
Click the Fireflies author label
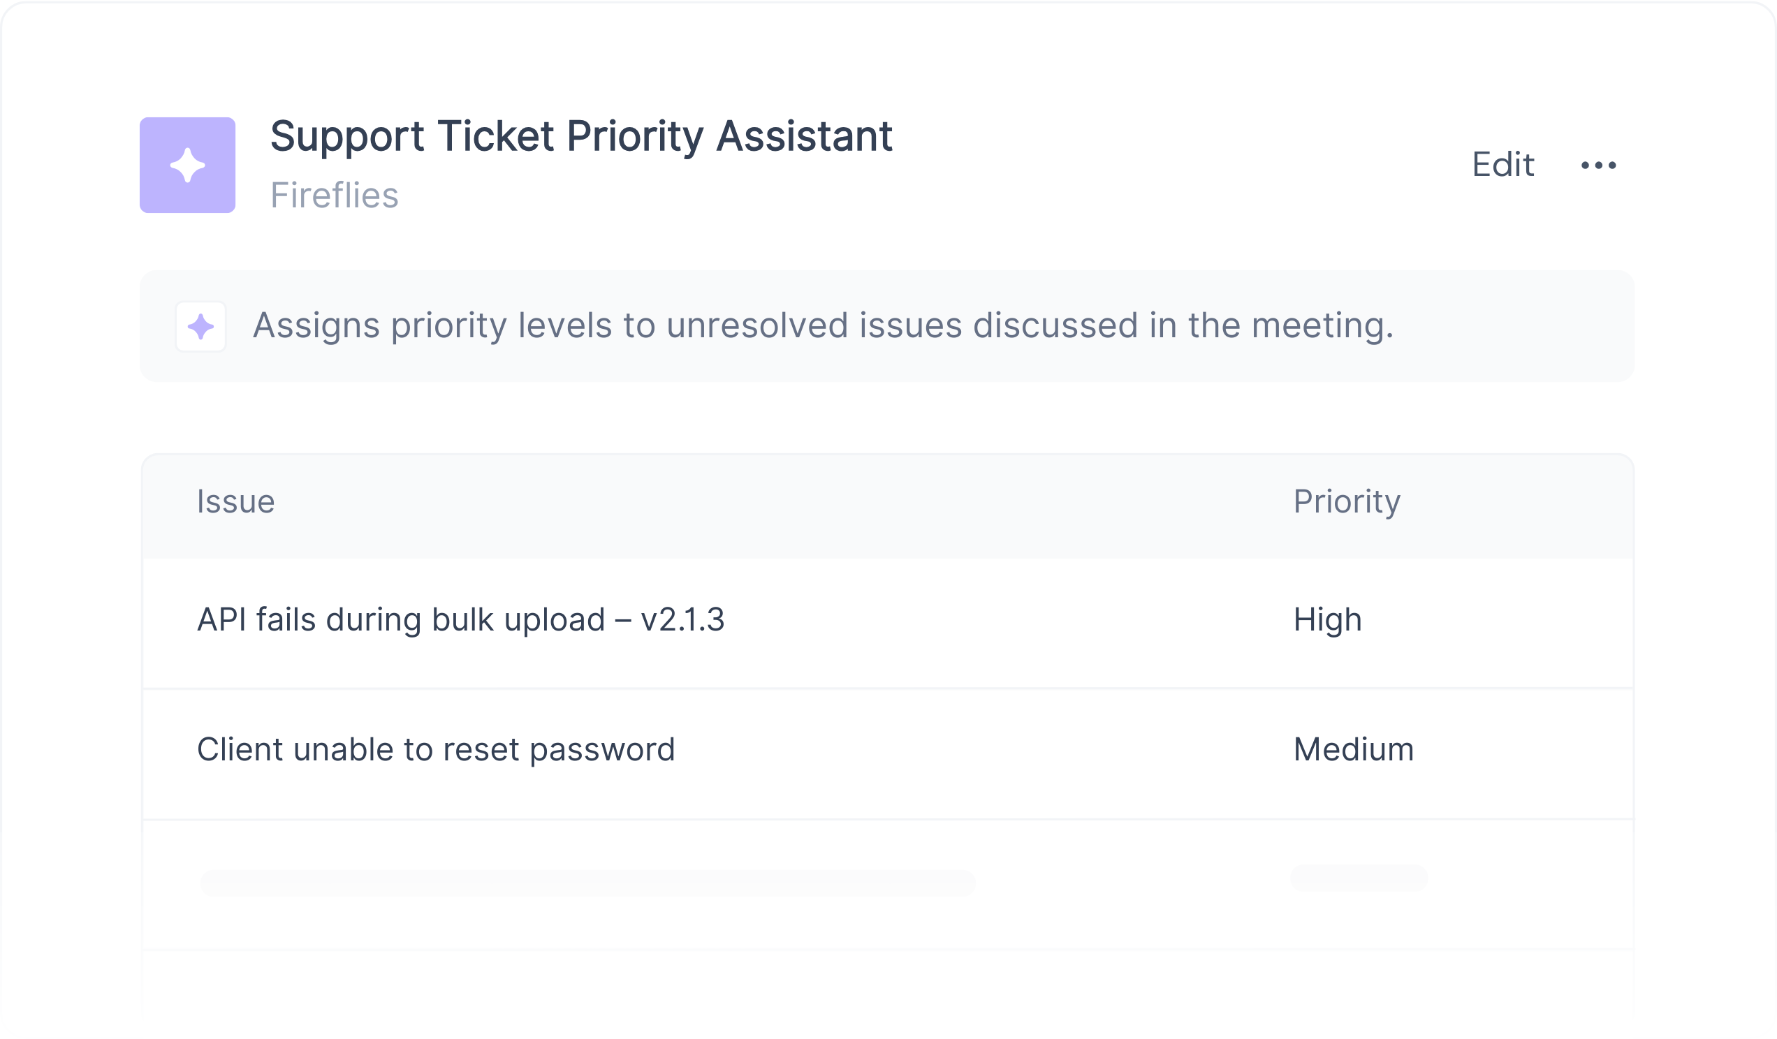coord(335,196)
